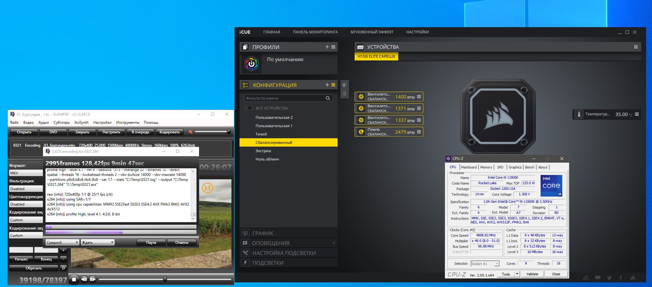Click the Профили panel icon
Viewport: 652px width, 287px height.
[x=245, y=47]
